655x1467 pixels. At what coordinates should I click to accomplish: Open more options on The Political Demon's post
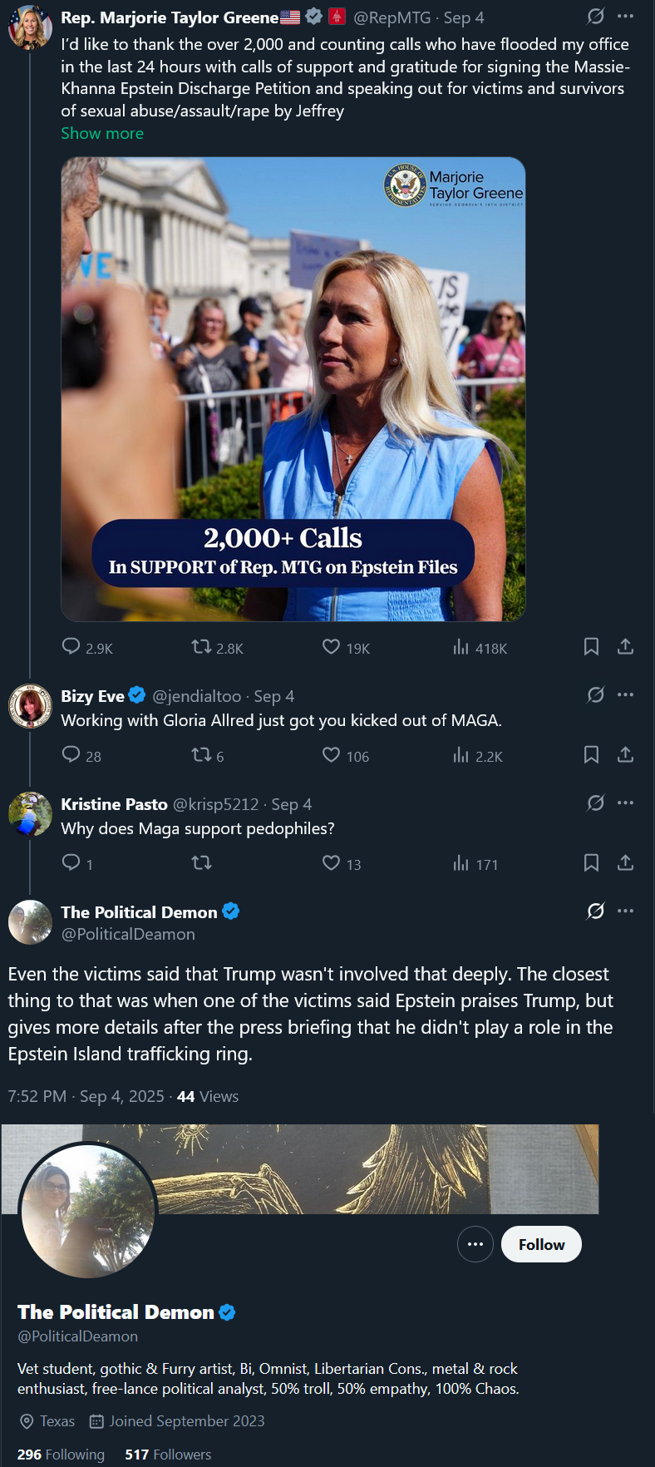coord(626,911)
